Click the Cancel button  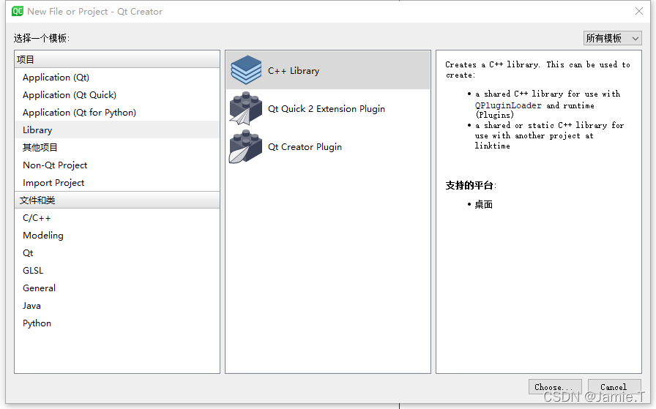click(x=614, y=387)
